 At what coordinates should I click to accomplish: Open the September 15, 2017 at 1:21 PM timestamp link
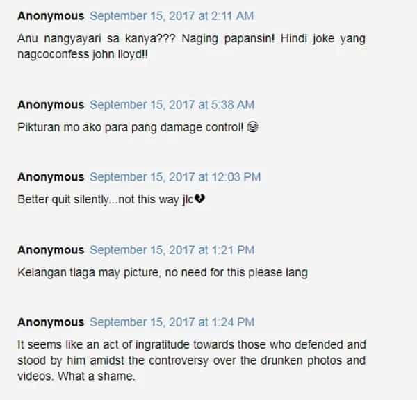tap(172, 250)
